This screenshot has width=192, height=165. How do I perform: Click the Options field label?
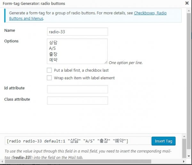click(x=12, y=41)
